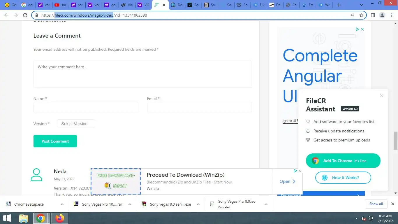Expand Sony vegas 8.0 seri exe options

click(x=198, y=204)
